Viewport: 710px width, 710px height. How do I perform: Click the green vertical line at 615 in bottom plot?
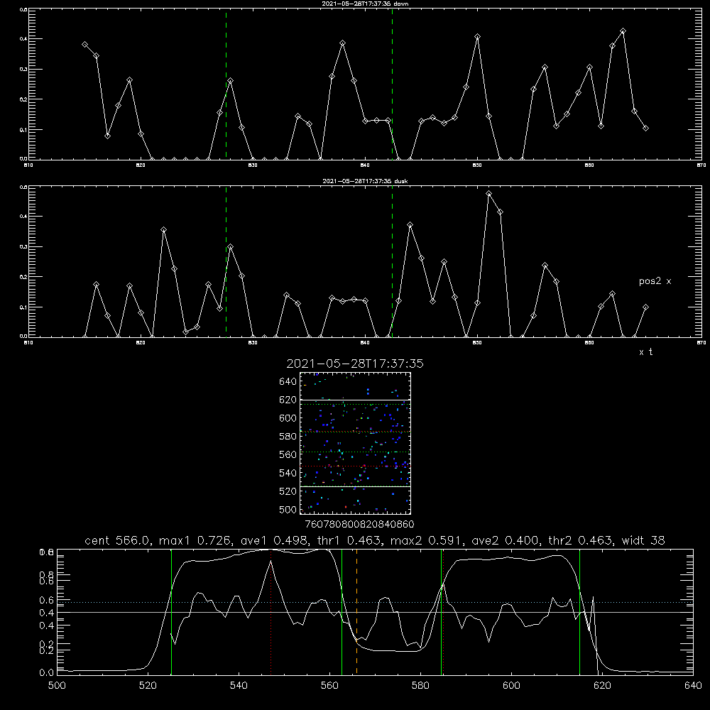pyautogui.click(x=579, y=611)
